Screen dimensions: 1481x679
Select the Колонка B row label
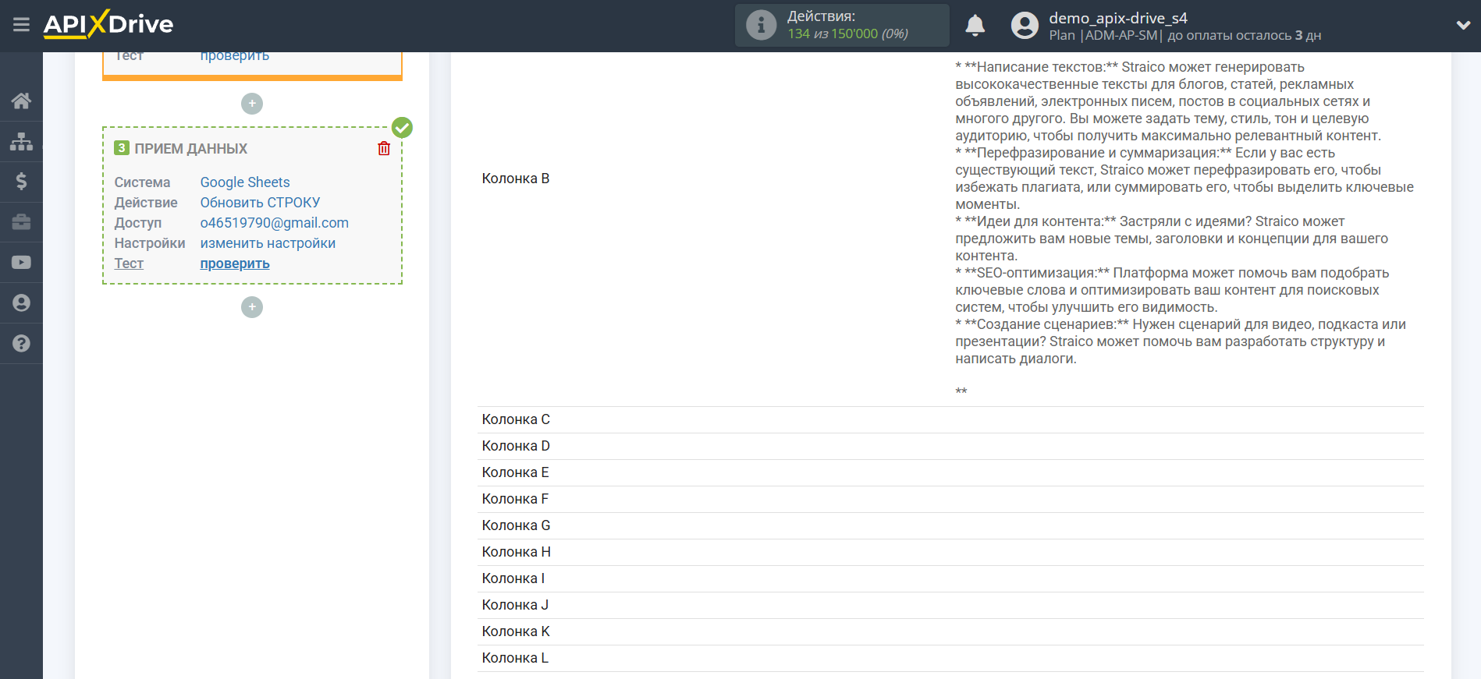(516, 179)
